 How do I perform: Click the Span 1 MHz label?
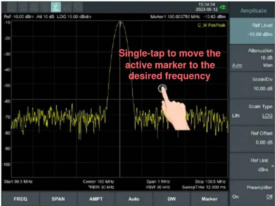point(158,182)
